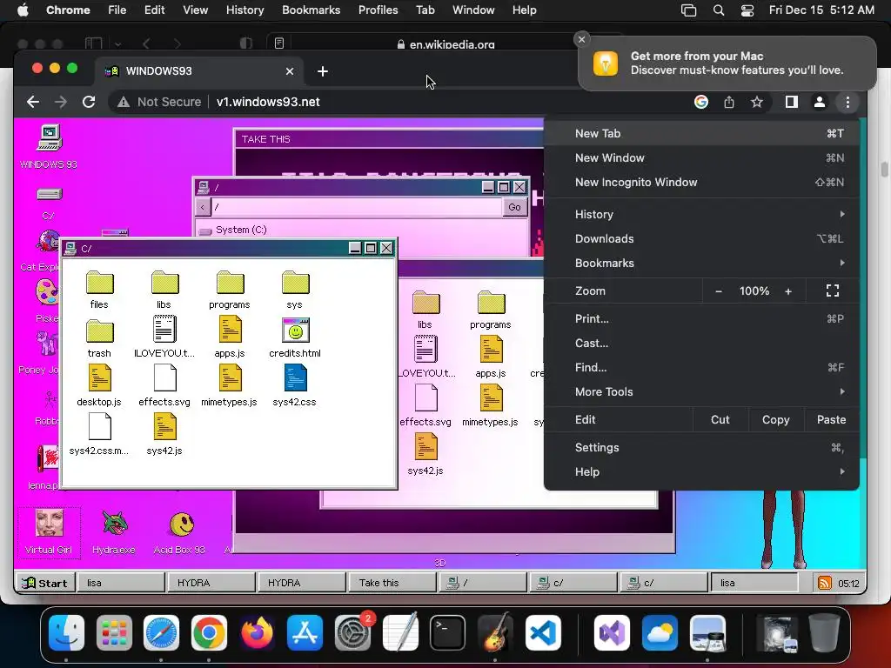The height and width of the screenshot is (668, 891).
Task: Open Safari from the Dock
Action: coord(161,632)
